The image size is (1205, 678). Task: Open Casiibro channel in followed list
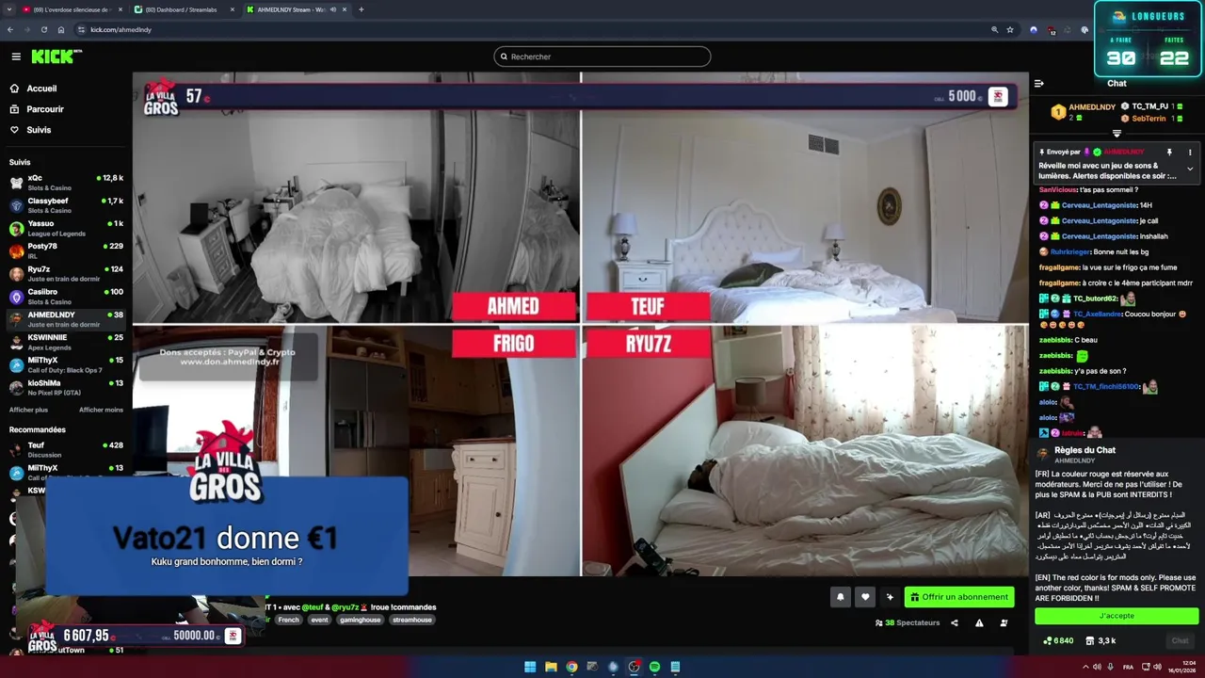coord(66,296)
